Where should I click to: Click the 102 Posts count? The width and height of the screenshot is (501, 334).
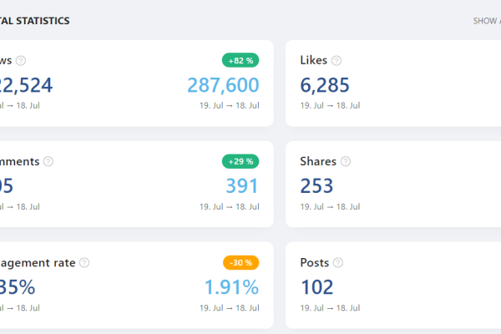point(316,287)
